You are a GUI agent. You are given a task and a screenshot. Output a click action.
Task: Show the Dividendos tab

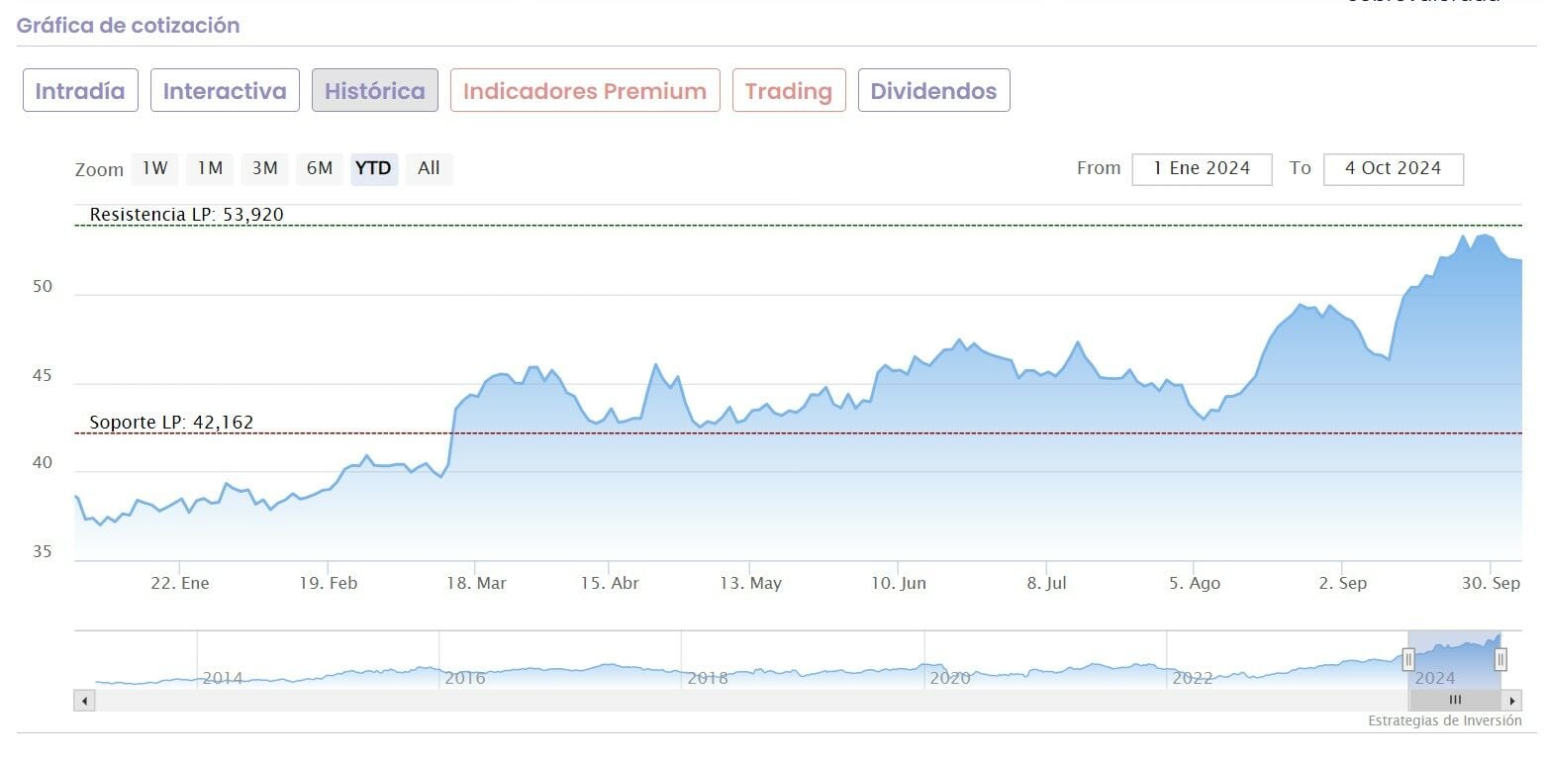coord(933,91)
